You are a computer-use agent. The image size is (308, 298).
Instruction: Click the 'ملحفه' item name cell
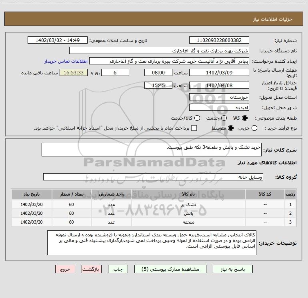188,222
